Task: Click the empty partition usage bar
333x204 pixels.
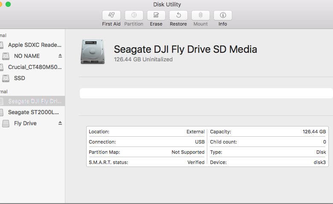Action: coord(206,93)
